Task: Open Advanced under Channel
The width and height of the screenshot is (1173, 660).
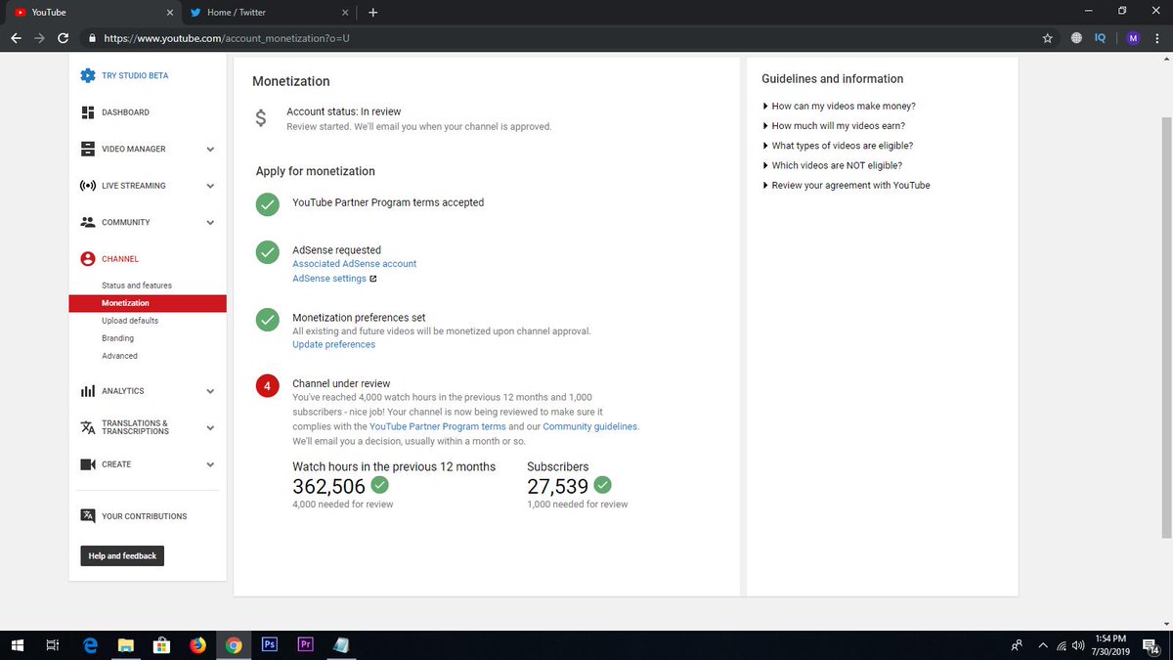Action: coord(119,356)
